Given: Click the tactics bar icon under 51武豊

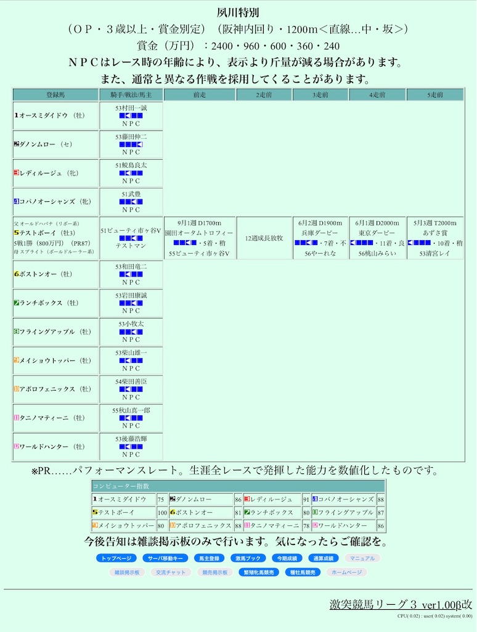Looking at the screenshot, I should [131, 202].
